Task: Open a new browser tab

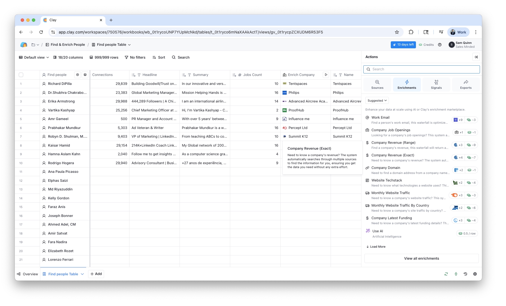Action: pos(111,20)
